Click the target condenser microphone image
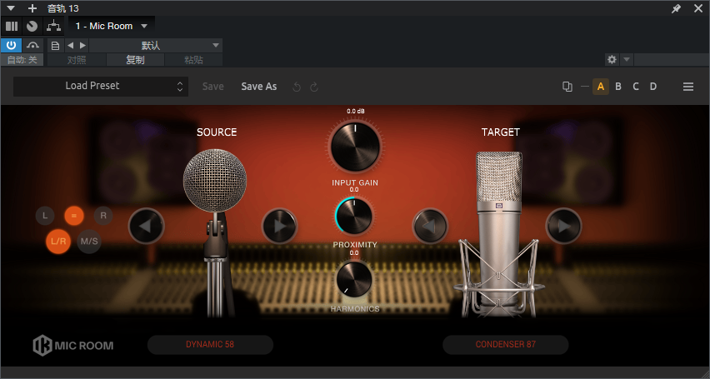Screen dimensions: 710x379 coord(499,235)
